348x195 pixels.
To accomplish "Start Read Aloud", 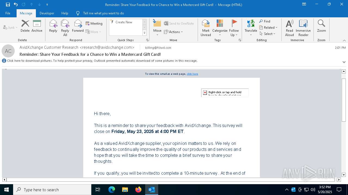I will pos(290,28).
